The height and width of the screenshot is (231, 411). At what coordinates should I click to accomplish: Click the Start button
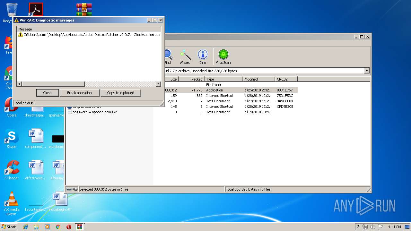click(9, 227)
